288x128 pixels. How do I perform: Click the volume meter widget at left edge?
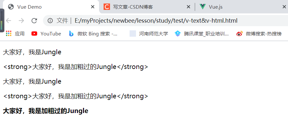[x=2, y=20]
